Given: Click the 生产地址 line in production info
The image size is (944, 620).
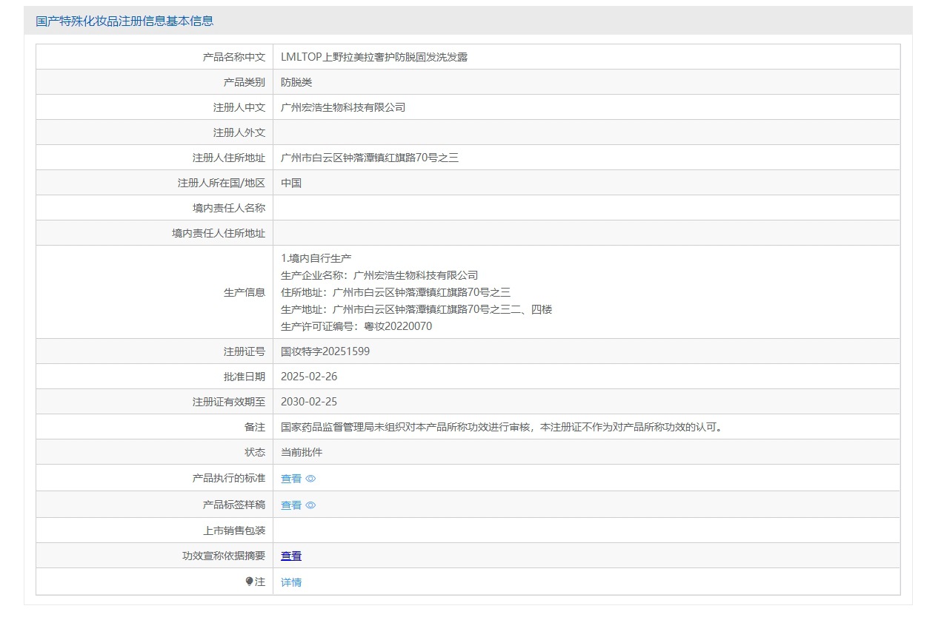Looking at the screenshot, I should coord(416,309).
